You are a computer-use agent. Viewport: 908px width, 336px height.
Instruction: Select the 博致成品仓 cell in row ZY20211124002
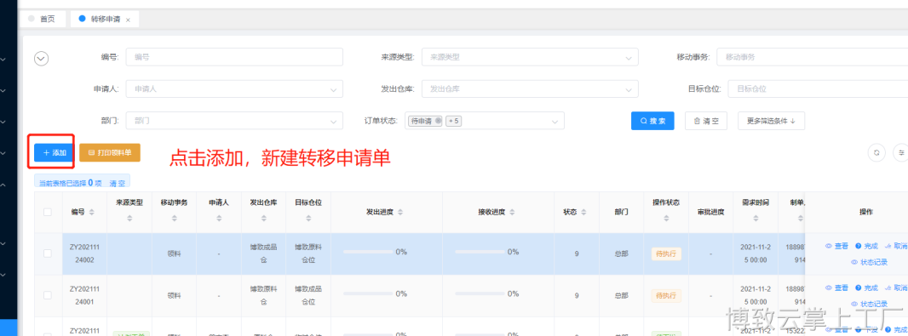[x=263, y=253]
